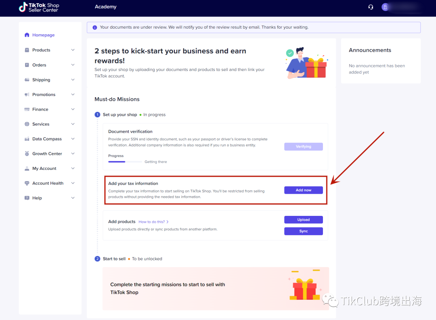The height and width of the screenshot is (320, 436).
Task: Click Add now for tax information
Action: [303, 190]
